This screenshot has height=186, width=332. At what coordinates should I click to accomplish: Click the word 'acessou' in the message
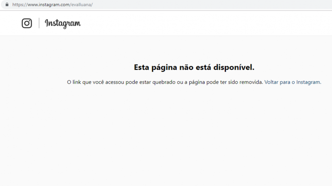click(114, 82)
